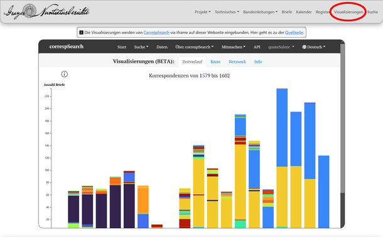This screenshot has width=383, height=237.
Task: Click the iframe vertical scrollbar thumb
Action: point(342,118)
